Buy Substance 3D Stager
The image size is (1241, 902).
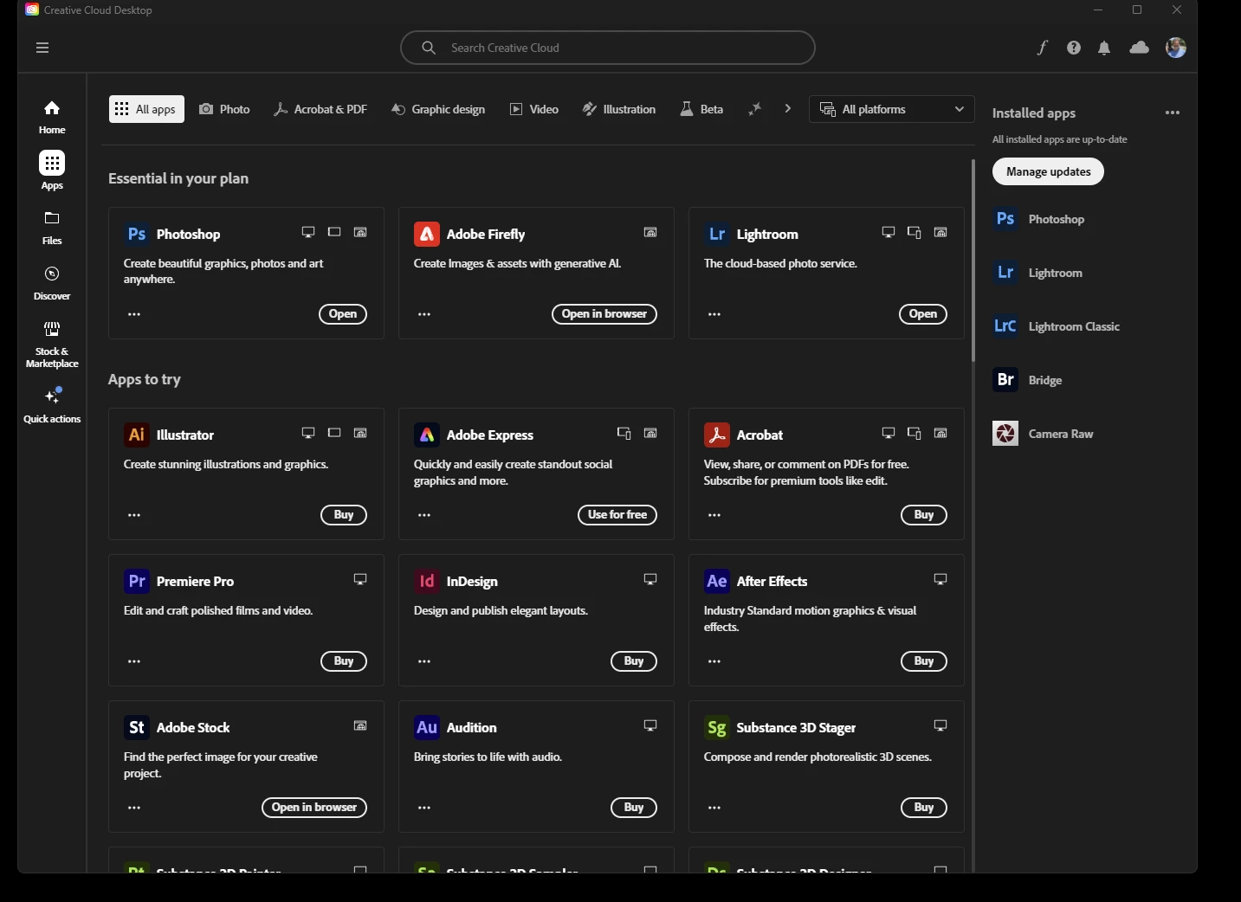pos(924,808)
